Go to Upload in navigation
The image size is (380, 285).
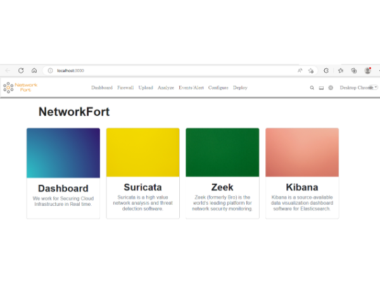146,87
